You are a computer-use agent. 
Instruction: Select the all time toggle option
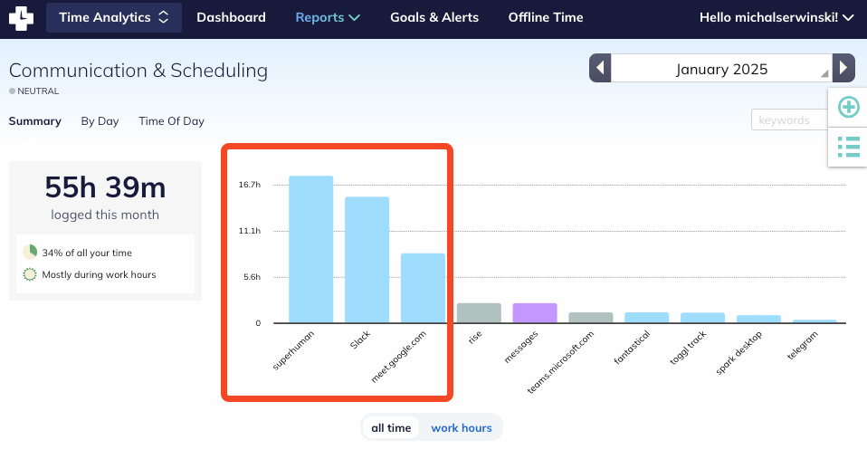pyautogui.click(x=391, y=428)
